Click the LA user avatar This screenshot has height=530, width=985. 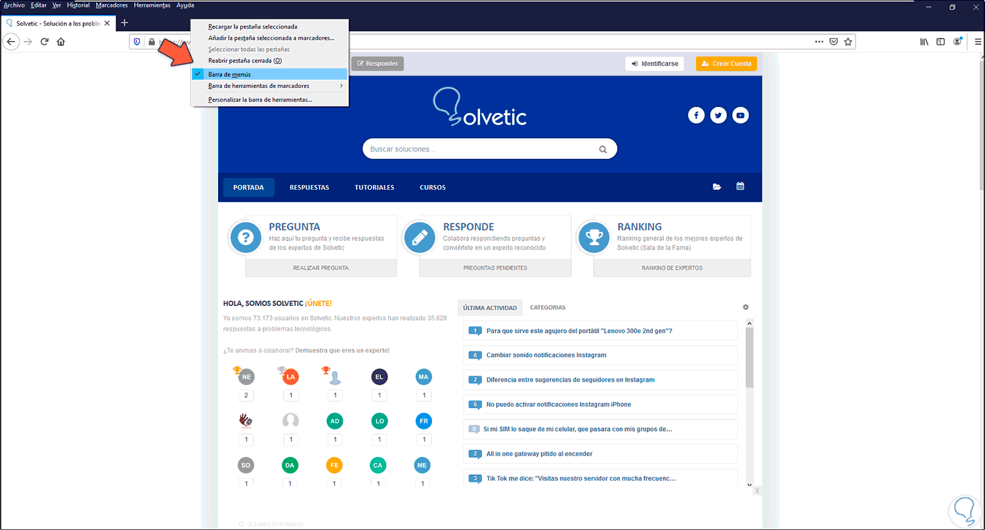pyautogui.click(x=290, y=377)
